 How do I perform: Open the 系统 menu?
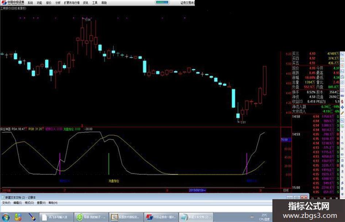30,3
